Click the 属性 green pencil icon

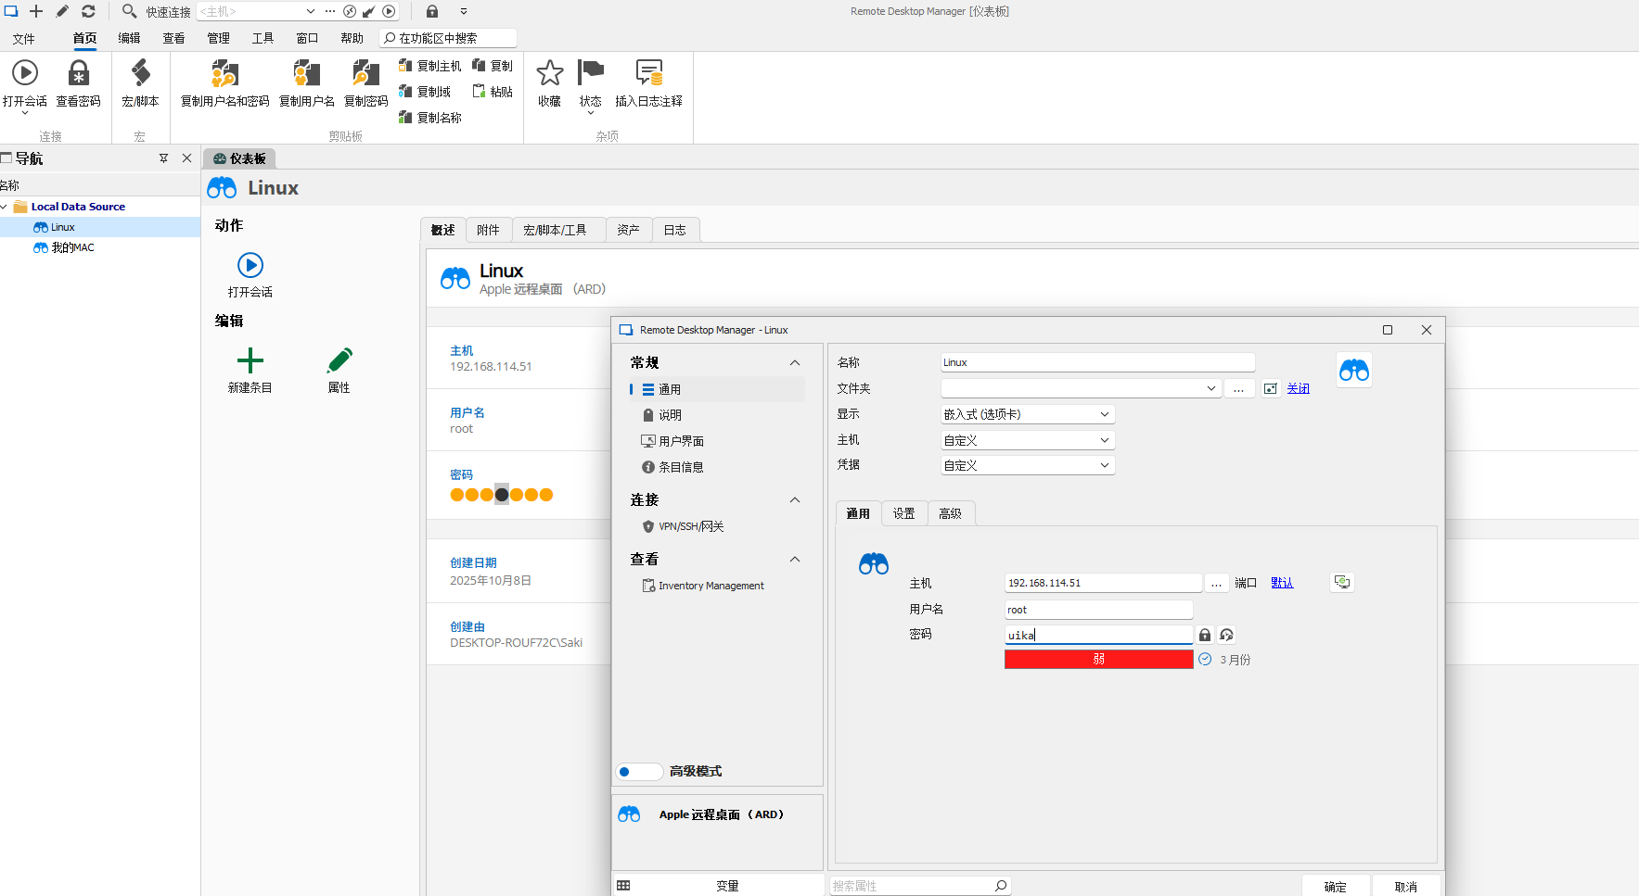pos(339,360)
